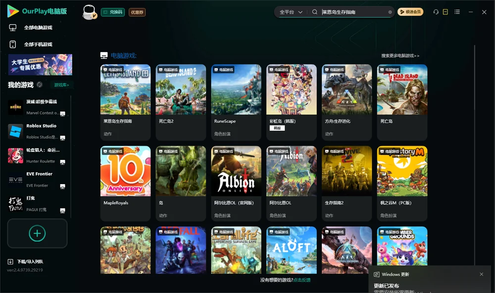Click refresh icon beside 我的游戏

point(40,85)
